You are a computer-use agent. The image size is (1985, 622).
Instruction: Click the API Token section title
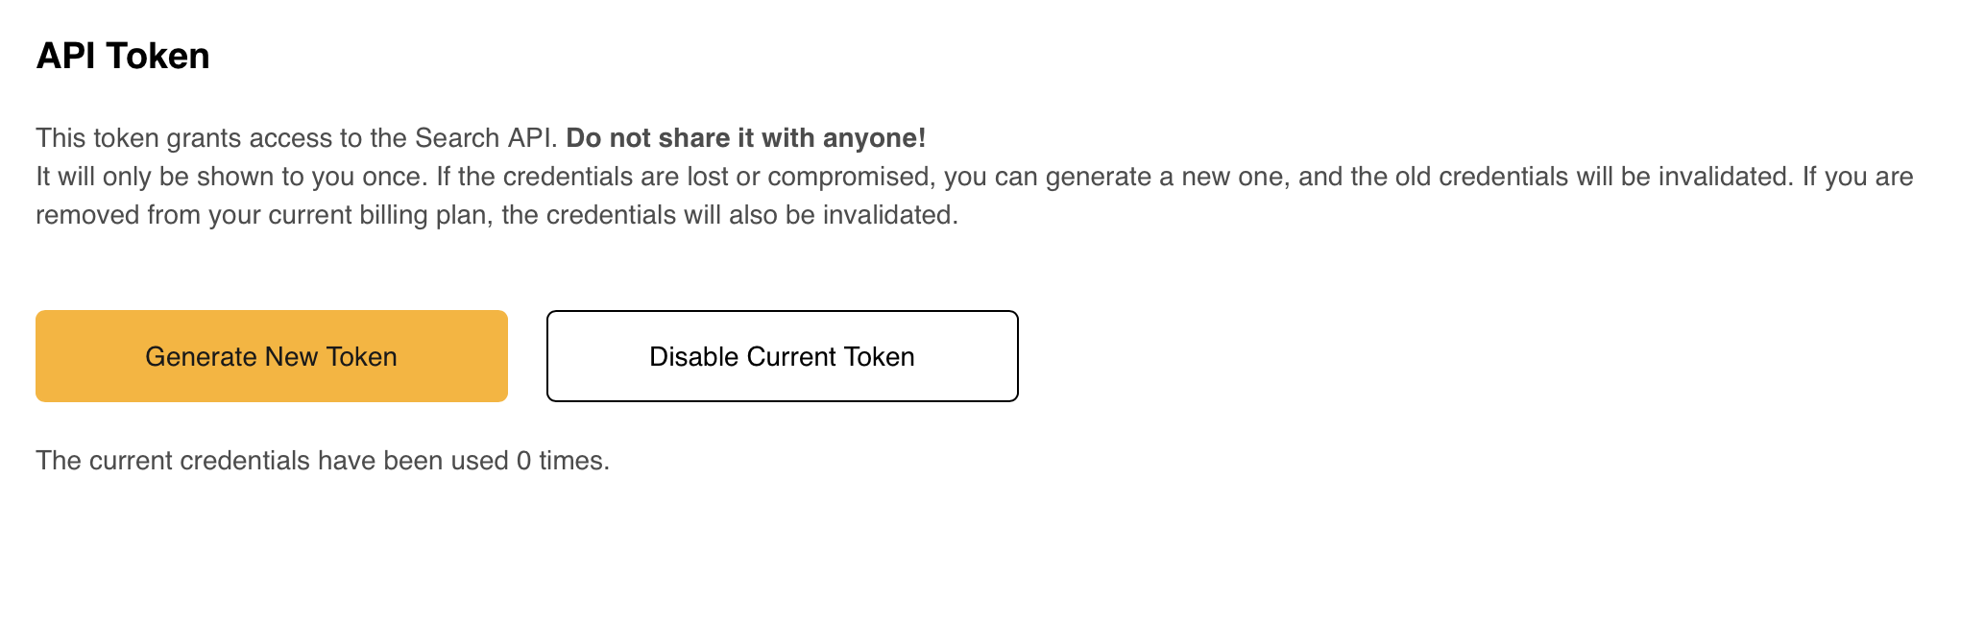pos(123,56)
